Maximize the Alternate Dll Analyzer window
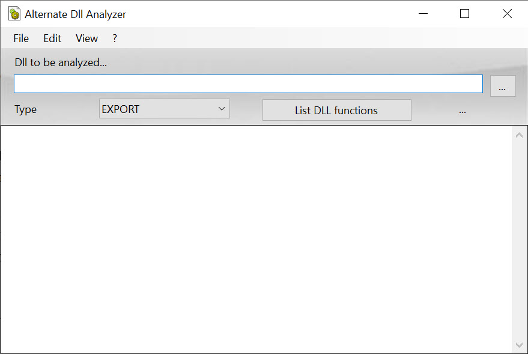The image size is (528, 354). 465,13
